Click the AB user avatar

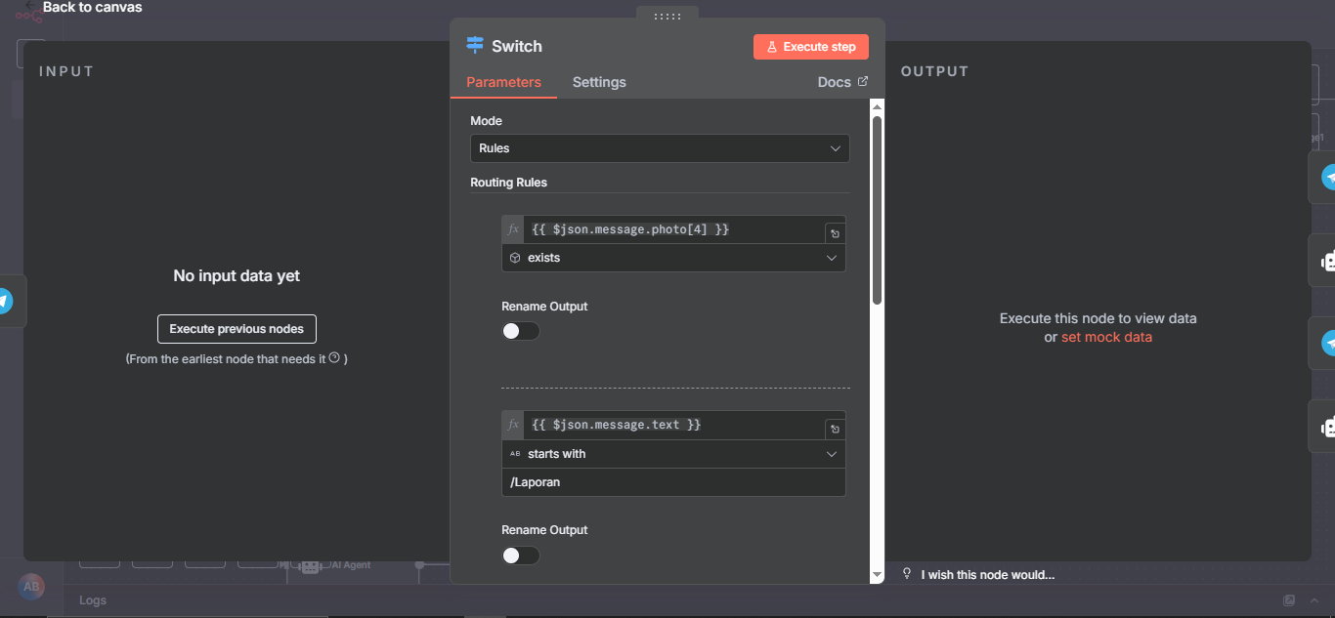click(31, 586)
